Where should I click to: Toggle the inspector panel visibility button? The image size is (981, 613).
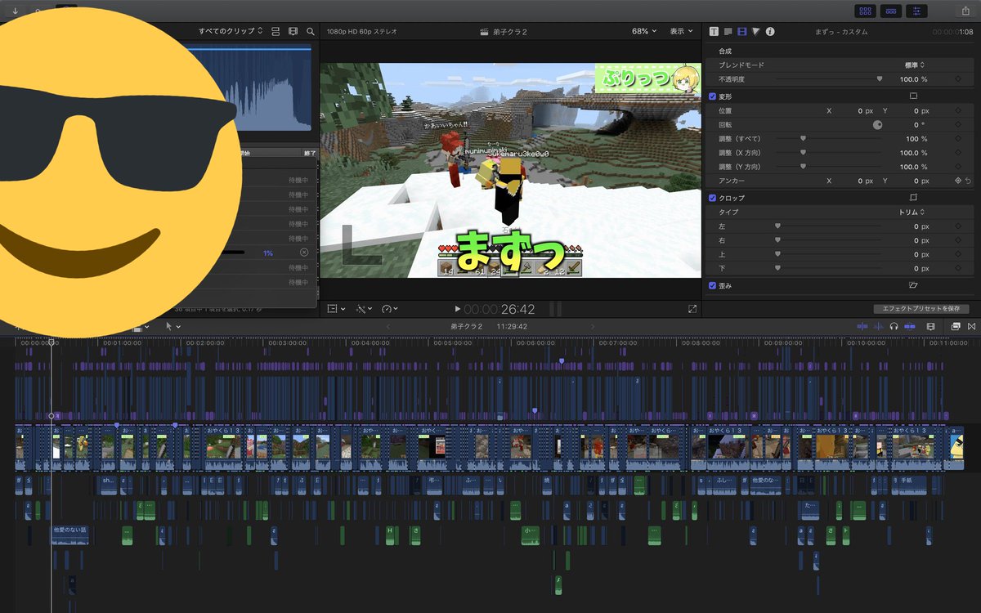click(x=916, y=11)
